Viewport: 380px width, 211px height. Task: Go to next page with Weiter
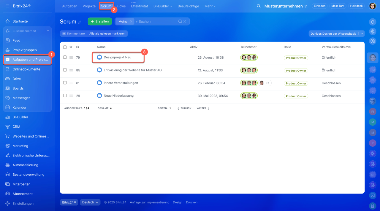(203, 108)
